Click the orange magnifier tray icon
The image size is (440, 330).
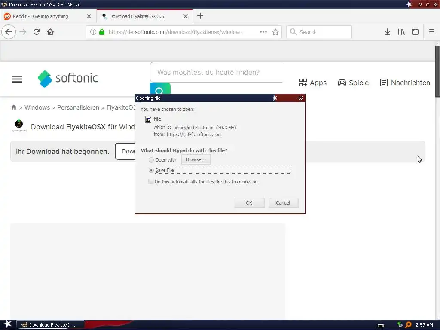(408, 325)
